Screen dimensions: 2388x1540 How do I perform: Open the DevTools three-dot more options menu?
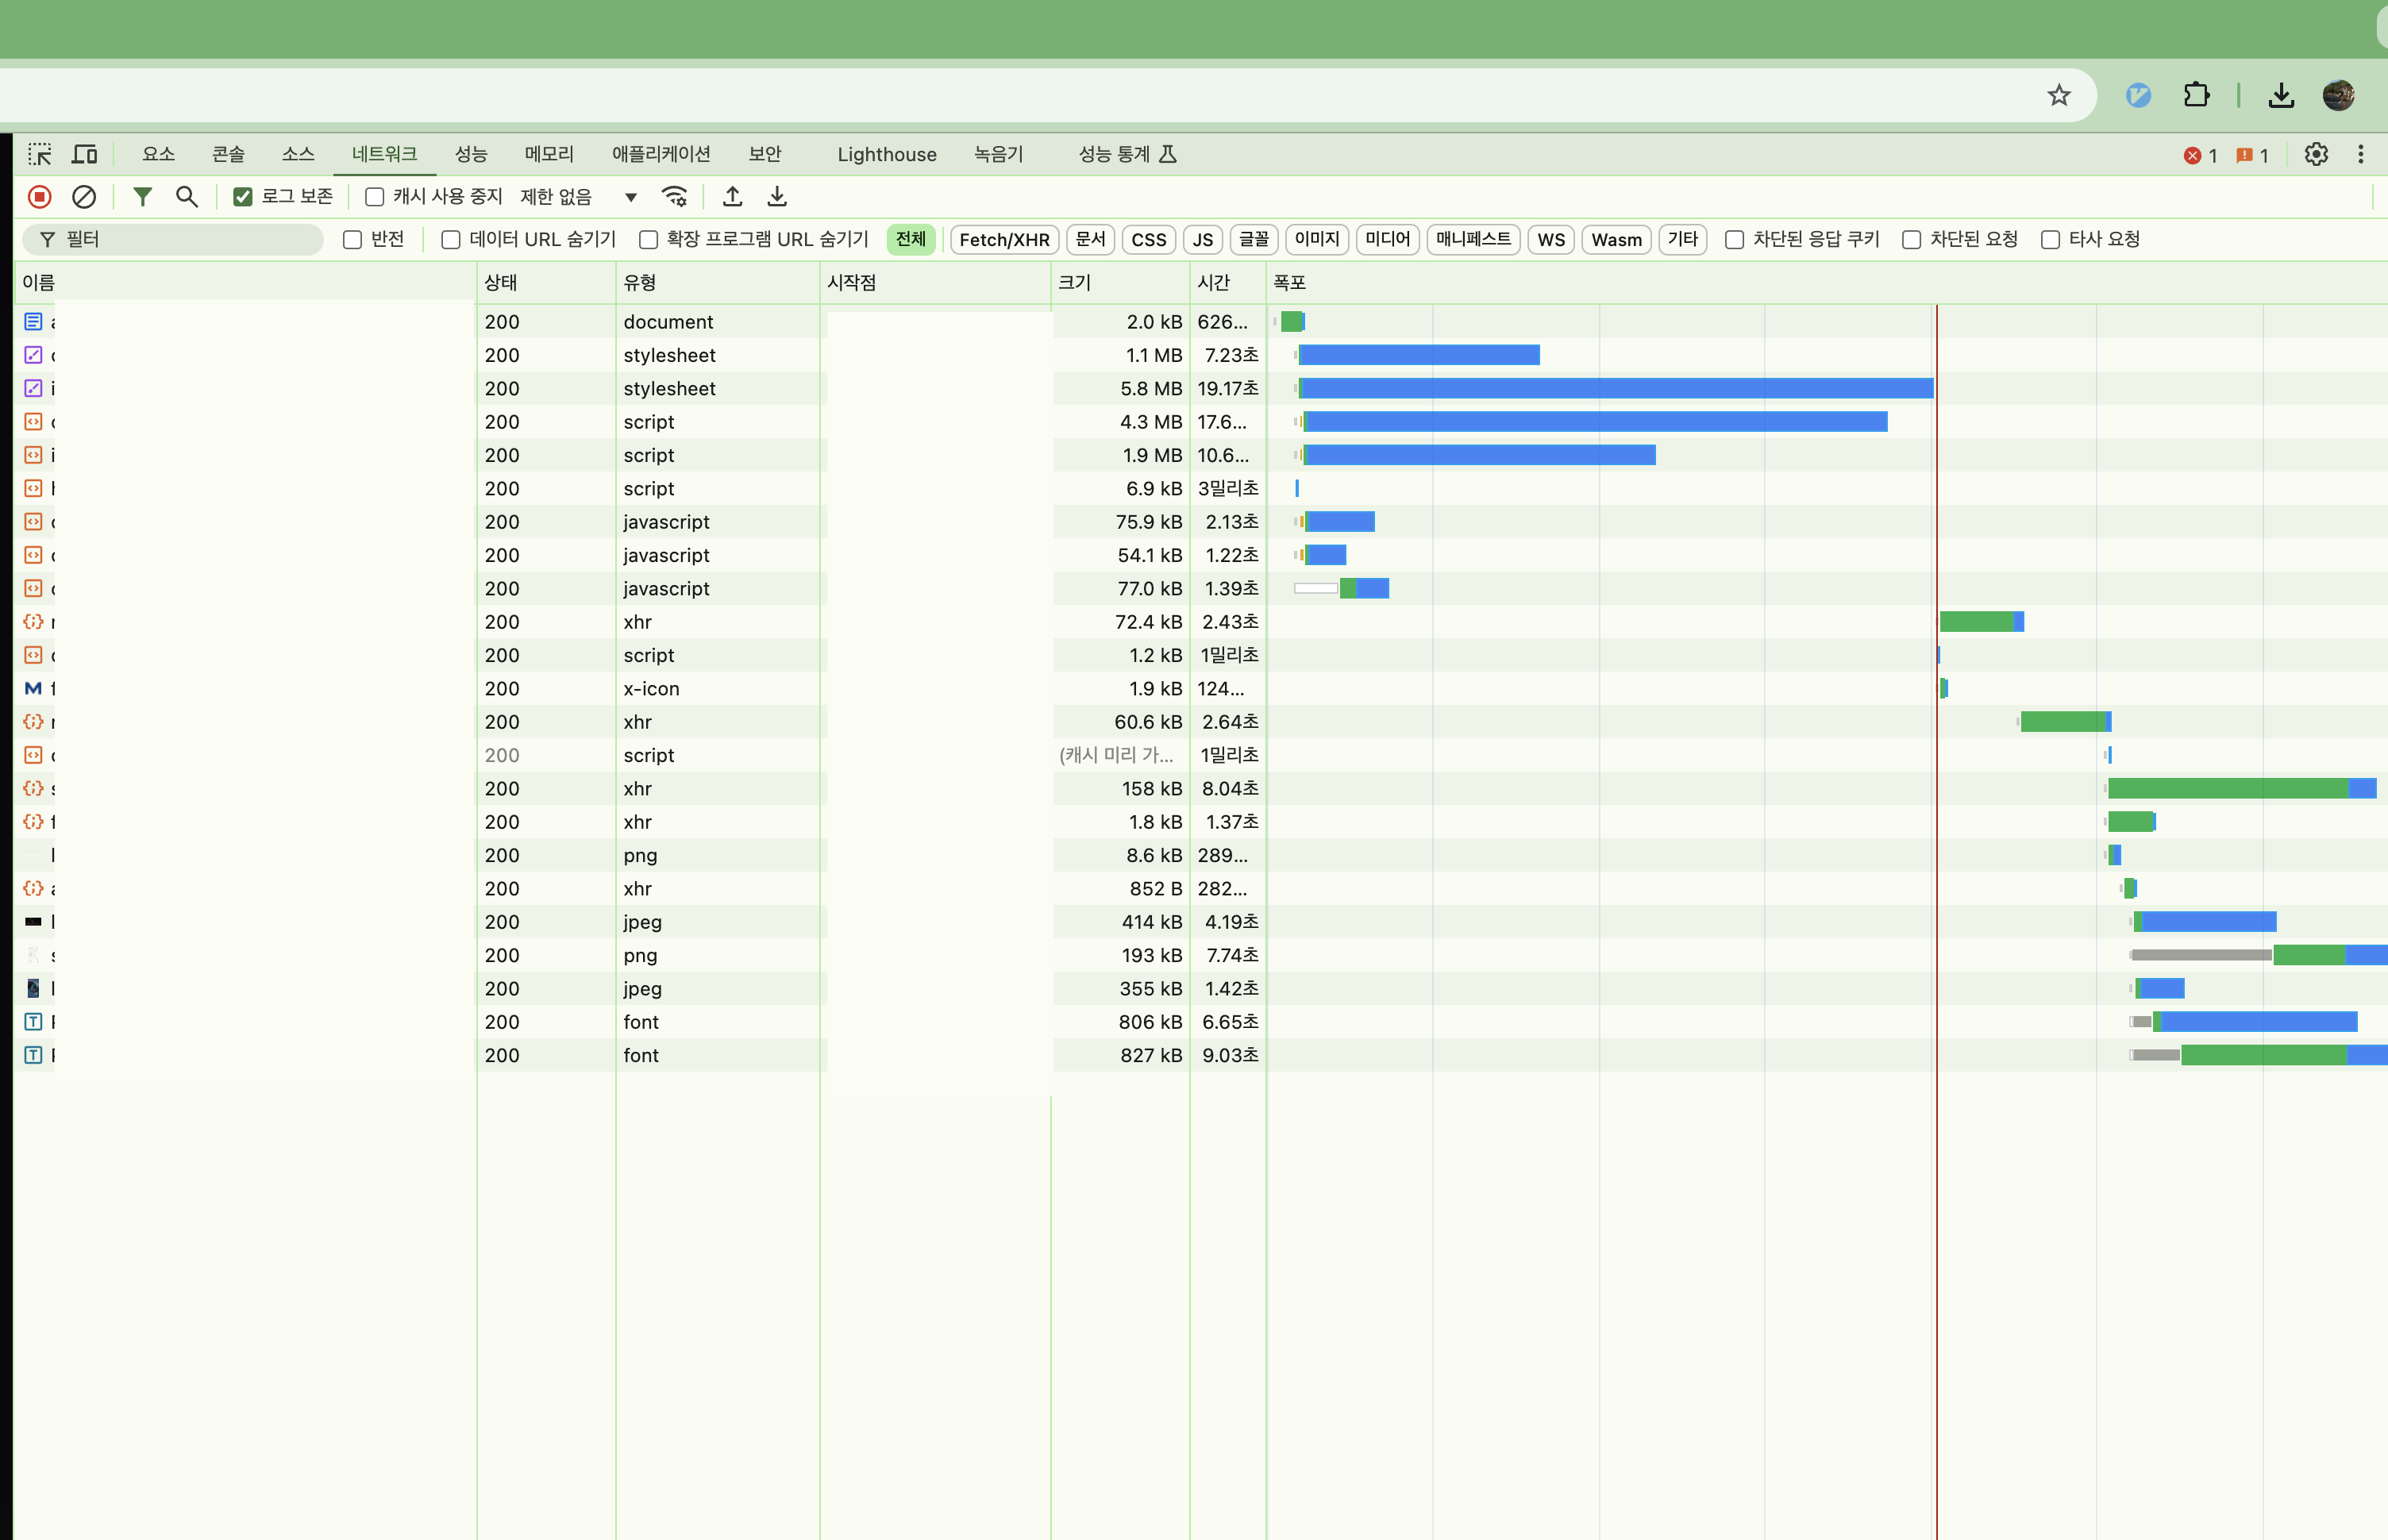[2360, 154]
